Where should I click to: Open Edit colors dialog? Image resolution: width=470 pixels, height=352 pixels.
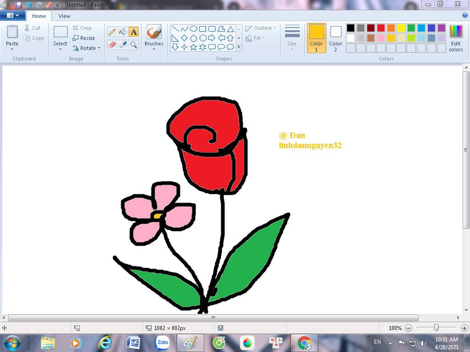coord(456,38)
